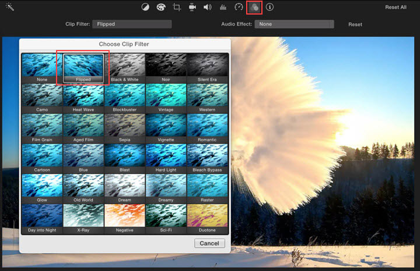Pick the Western filter thumbnail
The height and width of the screenshot is (271, 420).
tap(207, 98)
